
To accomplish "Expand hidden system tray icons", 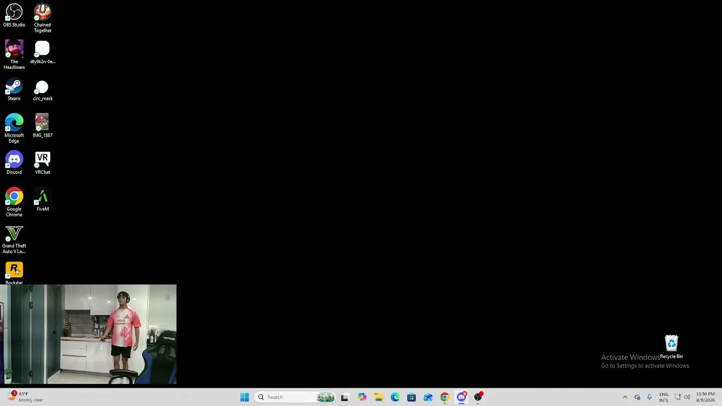I will click(625, 397).
